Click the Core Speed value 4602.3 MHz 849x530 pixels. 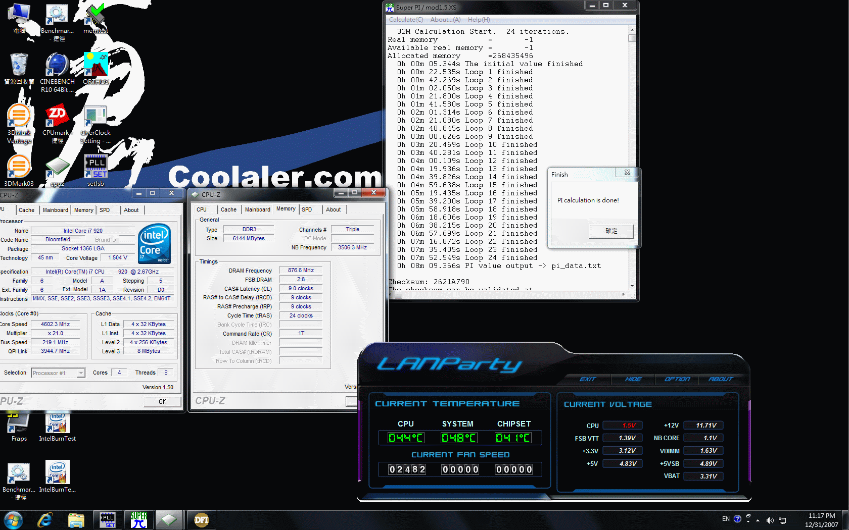[x=56, y=324]
